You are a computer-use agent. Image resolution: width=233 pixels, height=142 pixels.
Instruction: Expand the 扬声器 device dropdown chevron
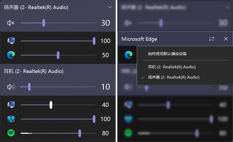coord(110,7)
